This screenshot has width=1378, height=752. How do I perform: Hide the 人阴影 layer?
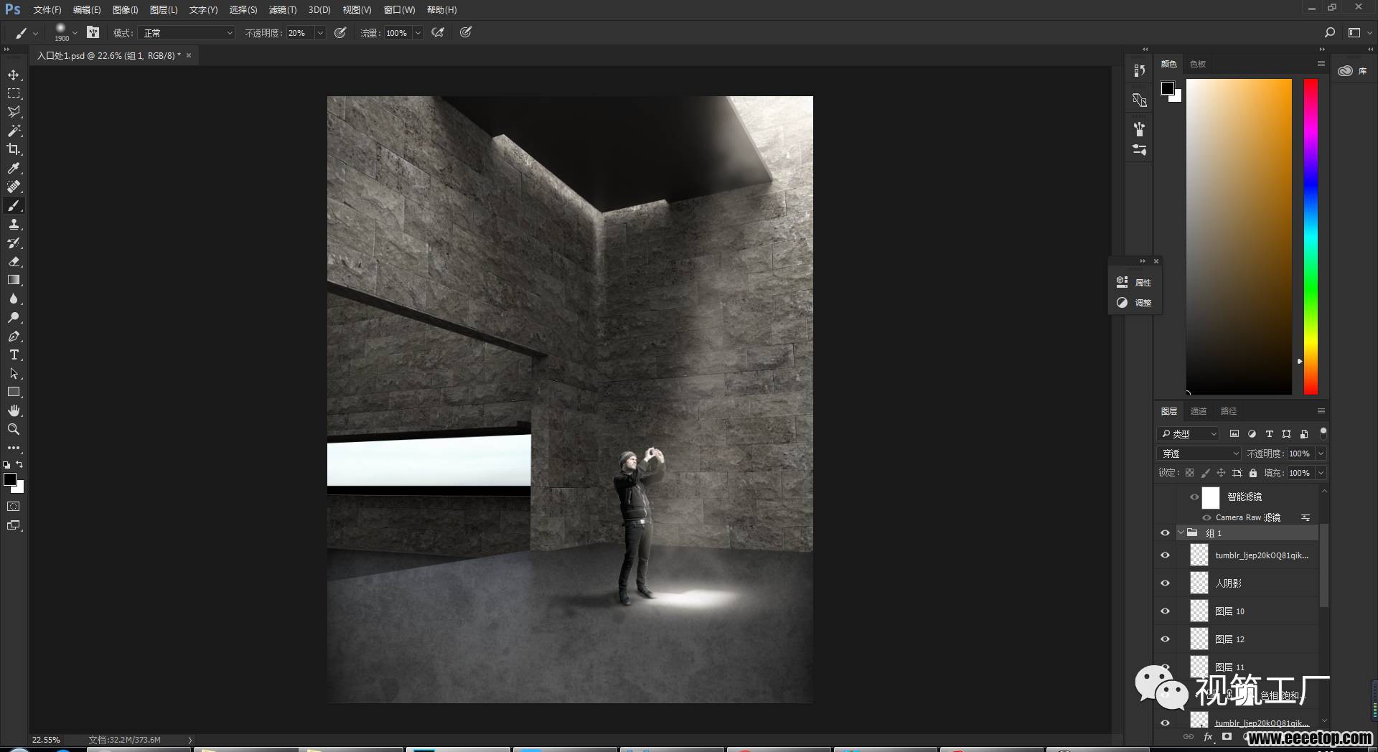[1165, 583]
